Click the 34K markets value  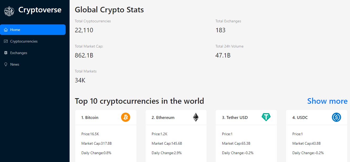pyautogui.click(x=80, y=80)
